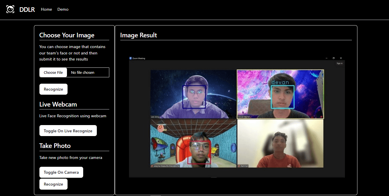Click Recognize below Toggle On Camera
Screen dimensions: 389x196
[x=53, y=184]
